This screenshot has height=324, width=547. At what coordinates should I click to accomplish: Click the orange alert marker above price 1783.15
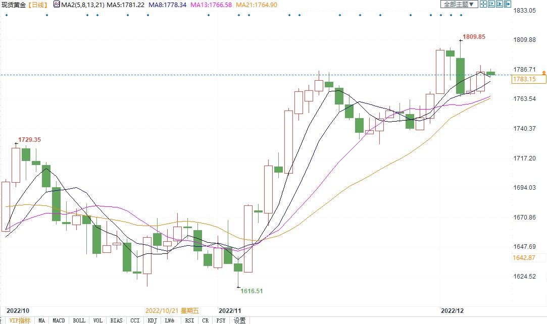point(544,73)
